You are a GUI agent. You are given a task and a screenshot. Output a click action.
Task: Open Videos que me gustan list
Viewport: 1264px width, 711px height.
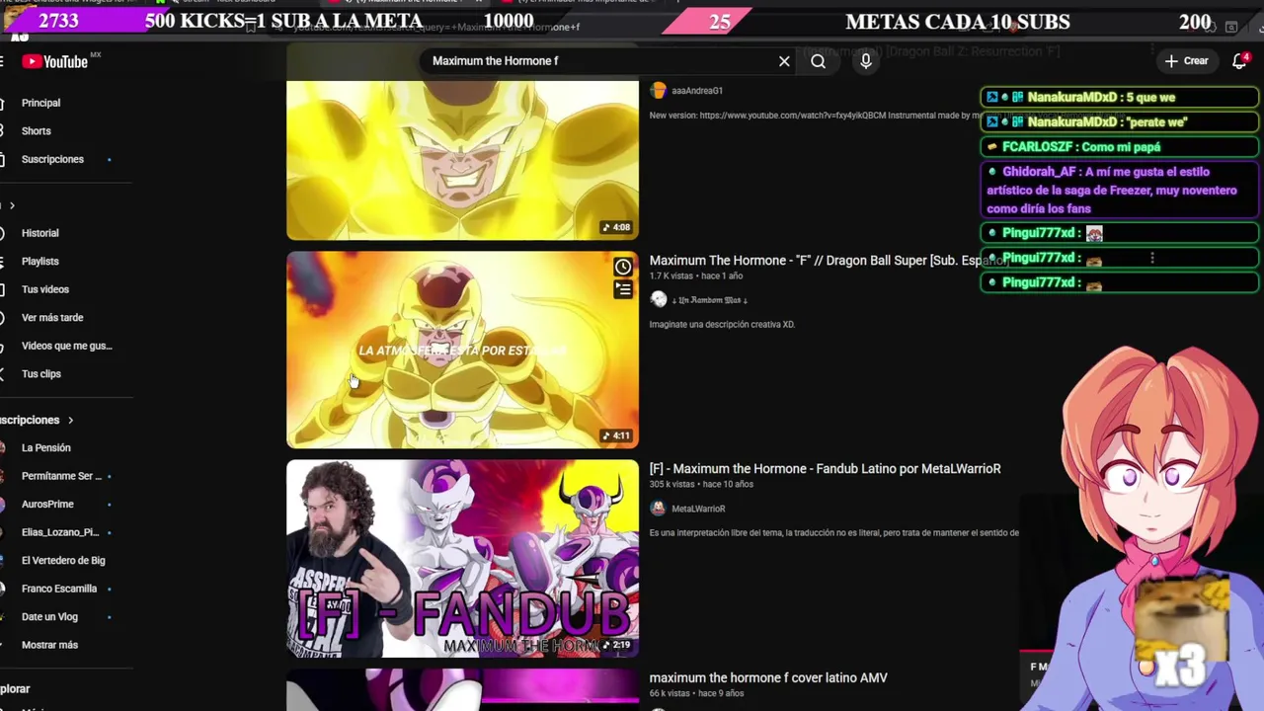coord(67,346)
